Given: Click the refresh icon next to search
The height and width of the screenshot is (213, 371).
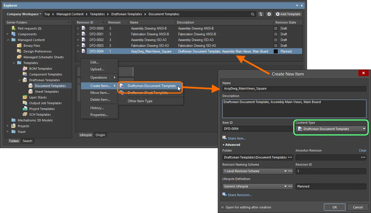Looking at the screenshot, I should pos(261,14).
